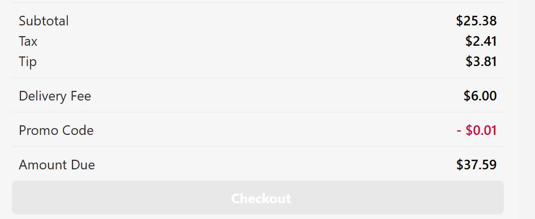Click the minus sign before the promo discount

(459, 131)
